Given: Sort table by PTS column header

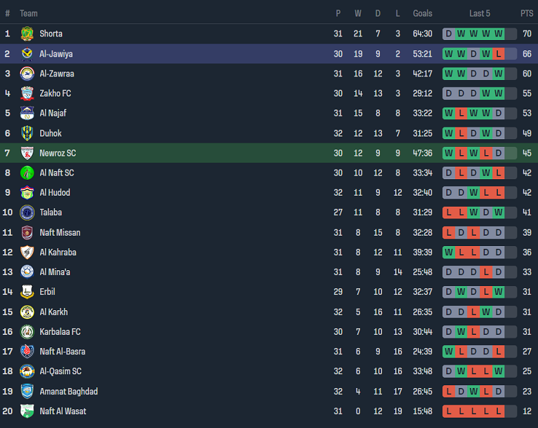Looking at the screenshot, I should (x=527, y=13).
